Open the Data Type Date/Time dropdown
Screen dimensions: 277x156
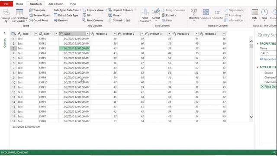[x=67, y=10]
